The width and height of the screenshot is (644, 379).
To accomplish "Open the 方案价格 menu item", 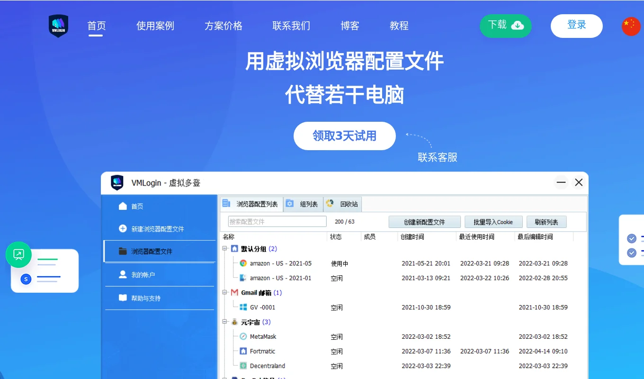I will click(223, 26).
